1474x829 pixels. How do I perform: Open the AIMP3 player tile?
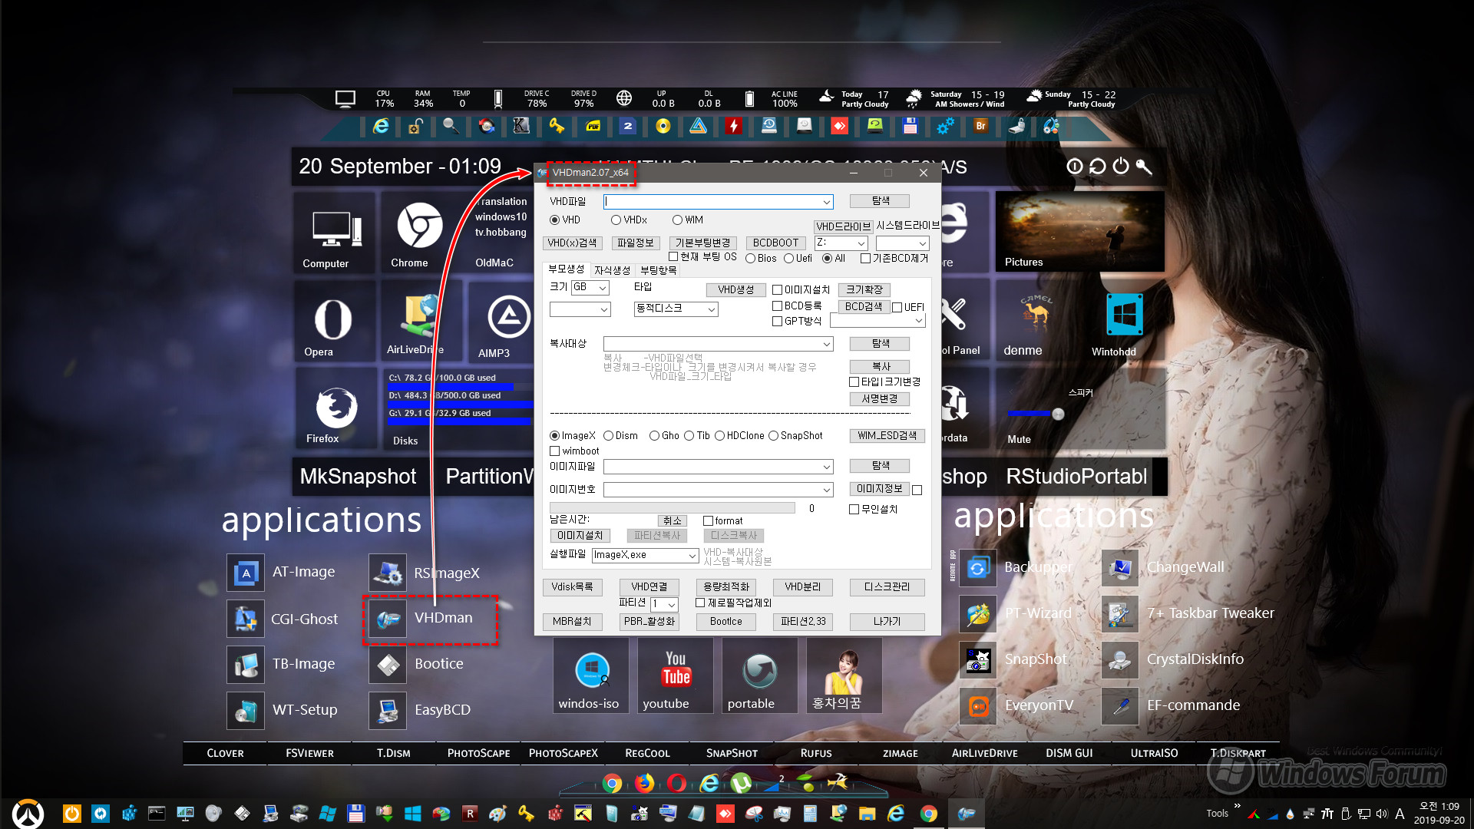507,322
